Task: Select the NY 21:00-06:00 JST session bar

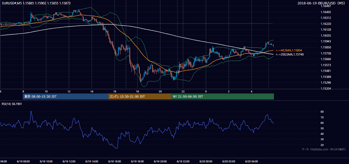Action: pos(222,96)
